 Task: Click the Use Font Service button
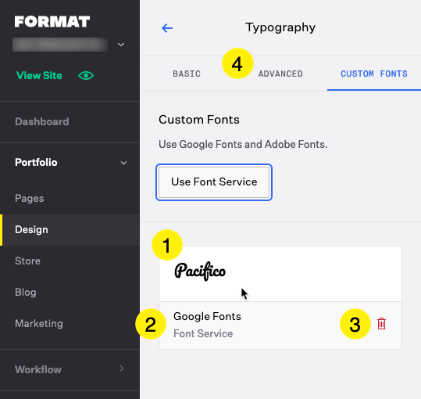[x=214, y=182]
